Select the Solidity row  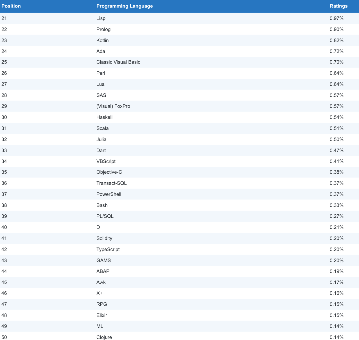tap(179, 238)
